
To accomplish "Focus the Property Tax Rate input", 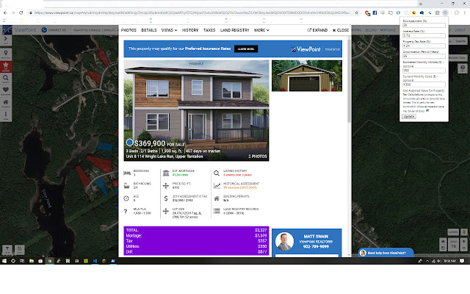I will (x=424, y=46).
